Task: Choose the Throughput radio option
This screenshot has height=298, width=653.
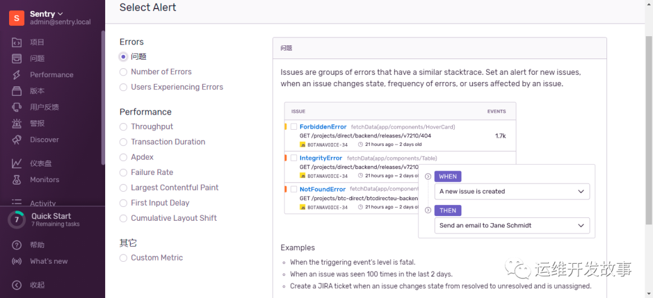Action: [x=123, y=127]
